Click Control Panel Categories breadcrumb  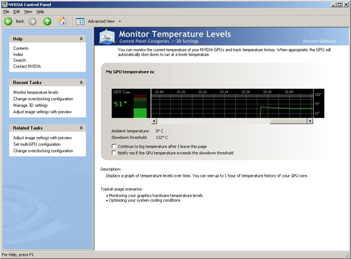(x=144, y=41)
